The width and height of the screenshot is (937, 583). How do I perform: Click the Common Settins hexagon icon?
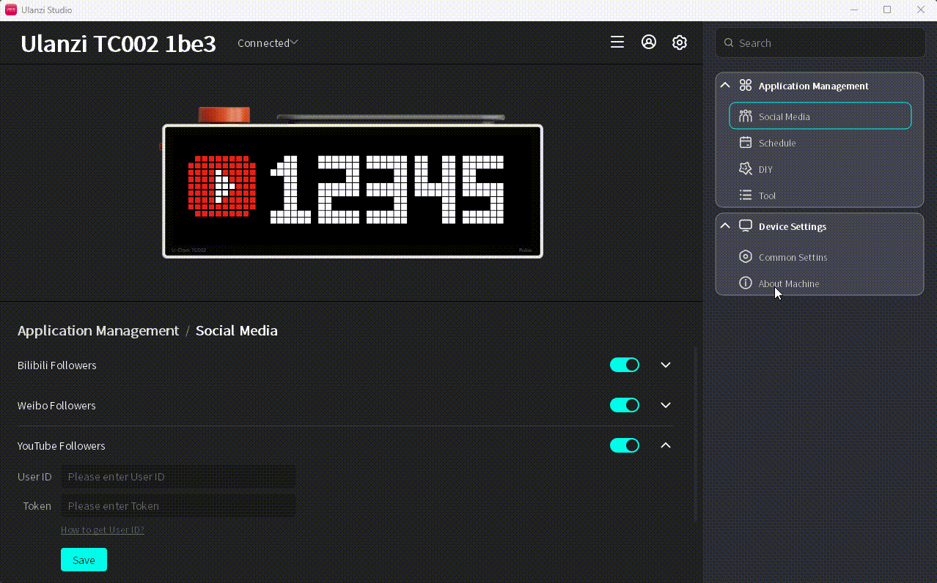coord(746,257)
